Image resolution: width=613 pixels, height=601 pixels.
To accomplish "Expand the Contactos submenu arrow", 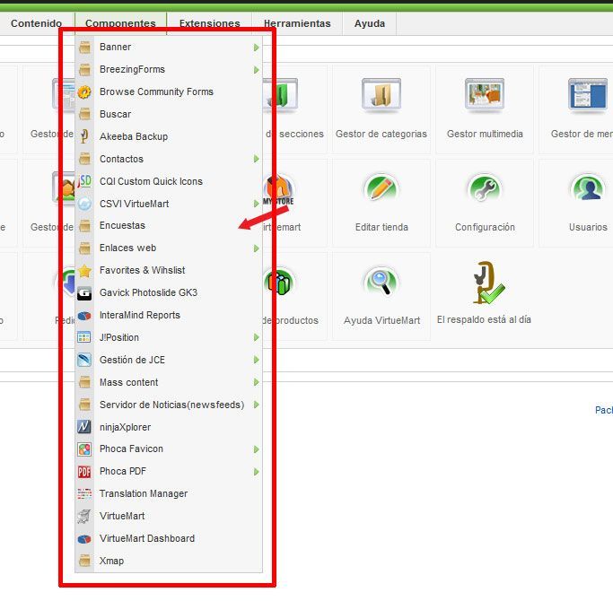I will [256, 159].
